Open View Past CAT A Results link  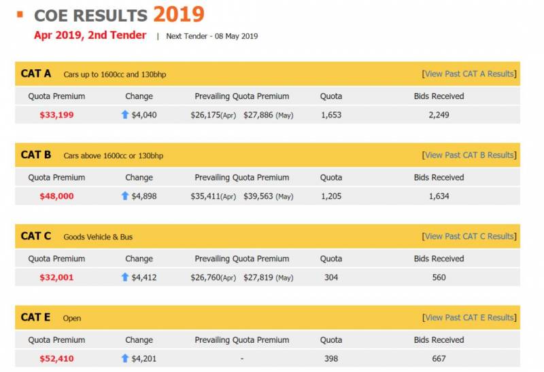[x=469, y=73]
